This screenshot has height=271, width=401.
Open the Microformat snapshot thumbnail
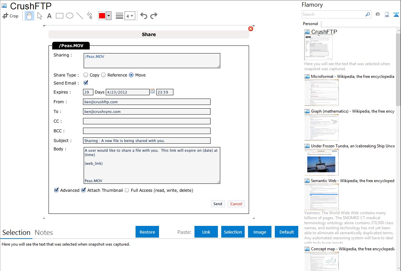click(x=321, y=93)
